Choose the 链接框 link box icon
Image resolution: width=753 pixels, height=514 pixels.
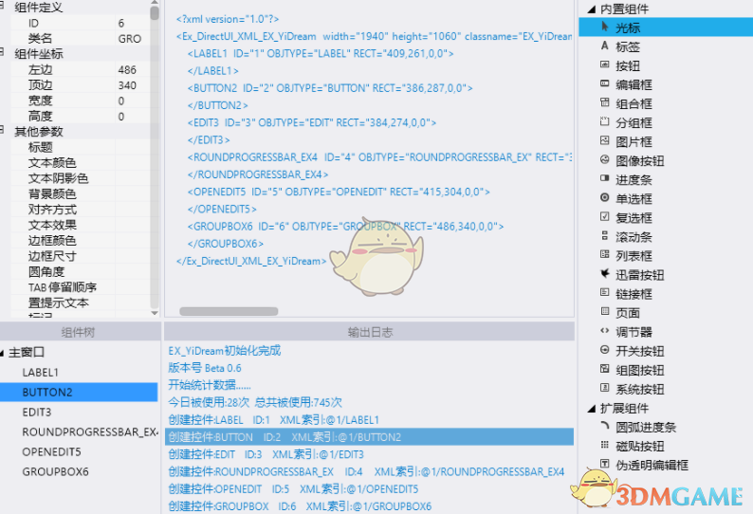(x=605, y=292)
